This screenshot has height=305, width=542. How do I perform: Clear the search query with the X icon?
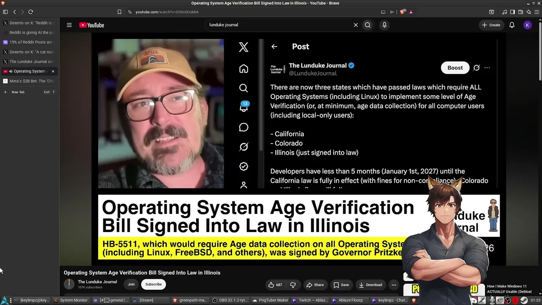click(x=356, y=25)
